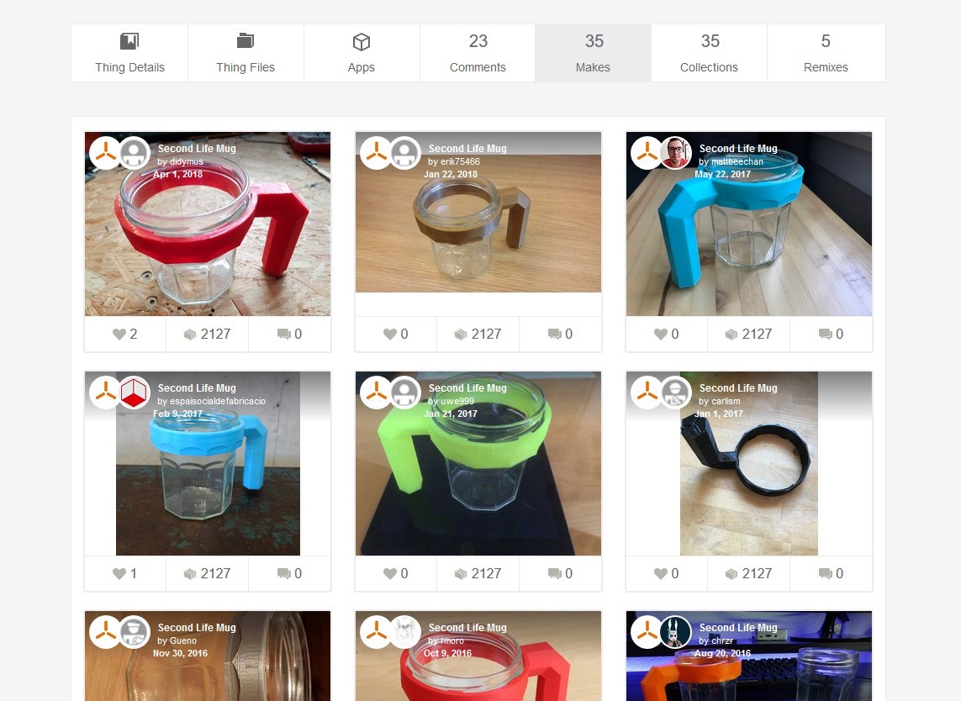The height and width of the screenshot is (701, 961).
Task: Click heart icon on espaisocialdefabricacio make
Action: click(119, 573)
